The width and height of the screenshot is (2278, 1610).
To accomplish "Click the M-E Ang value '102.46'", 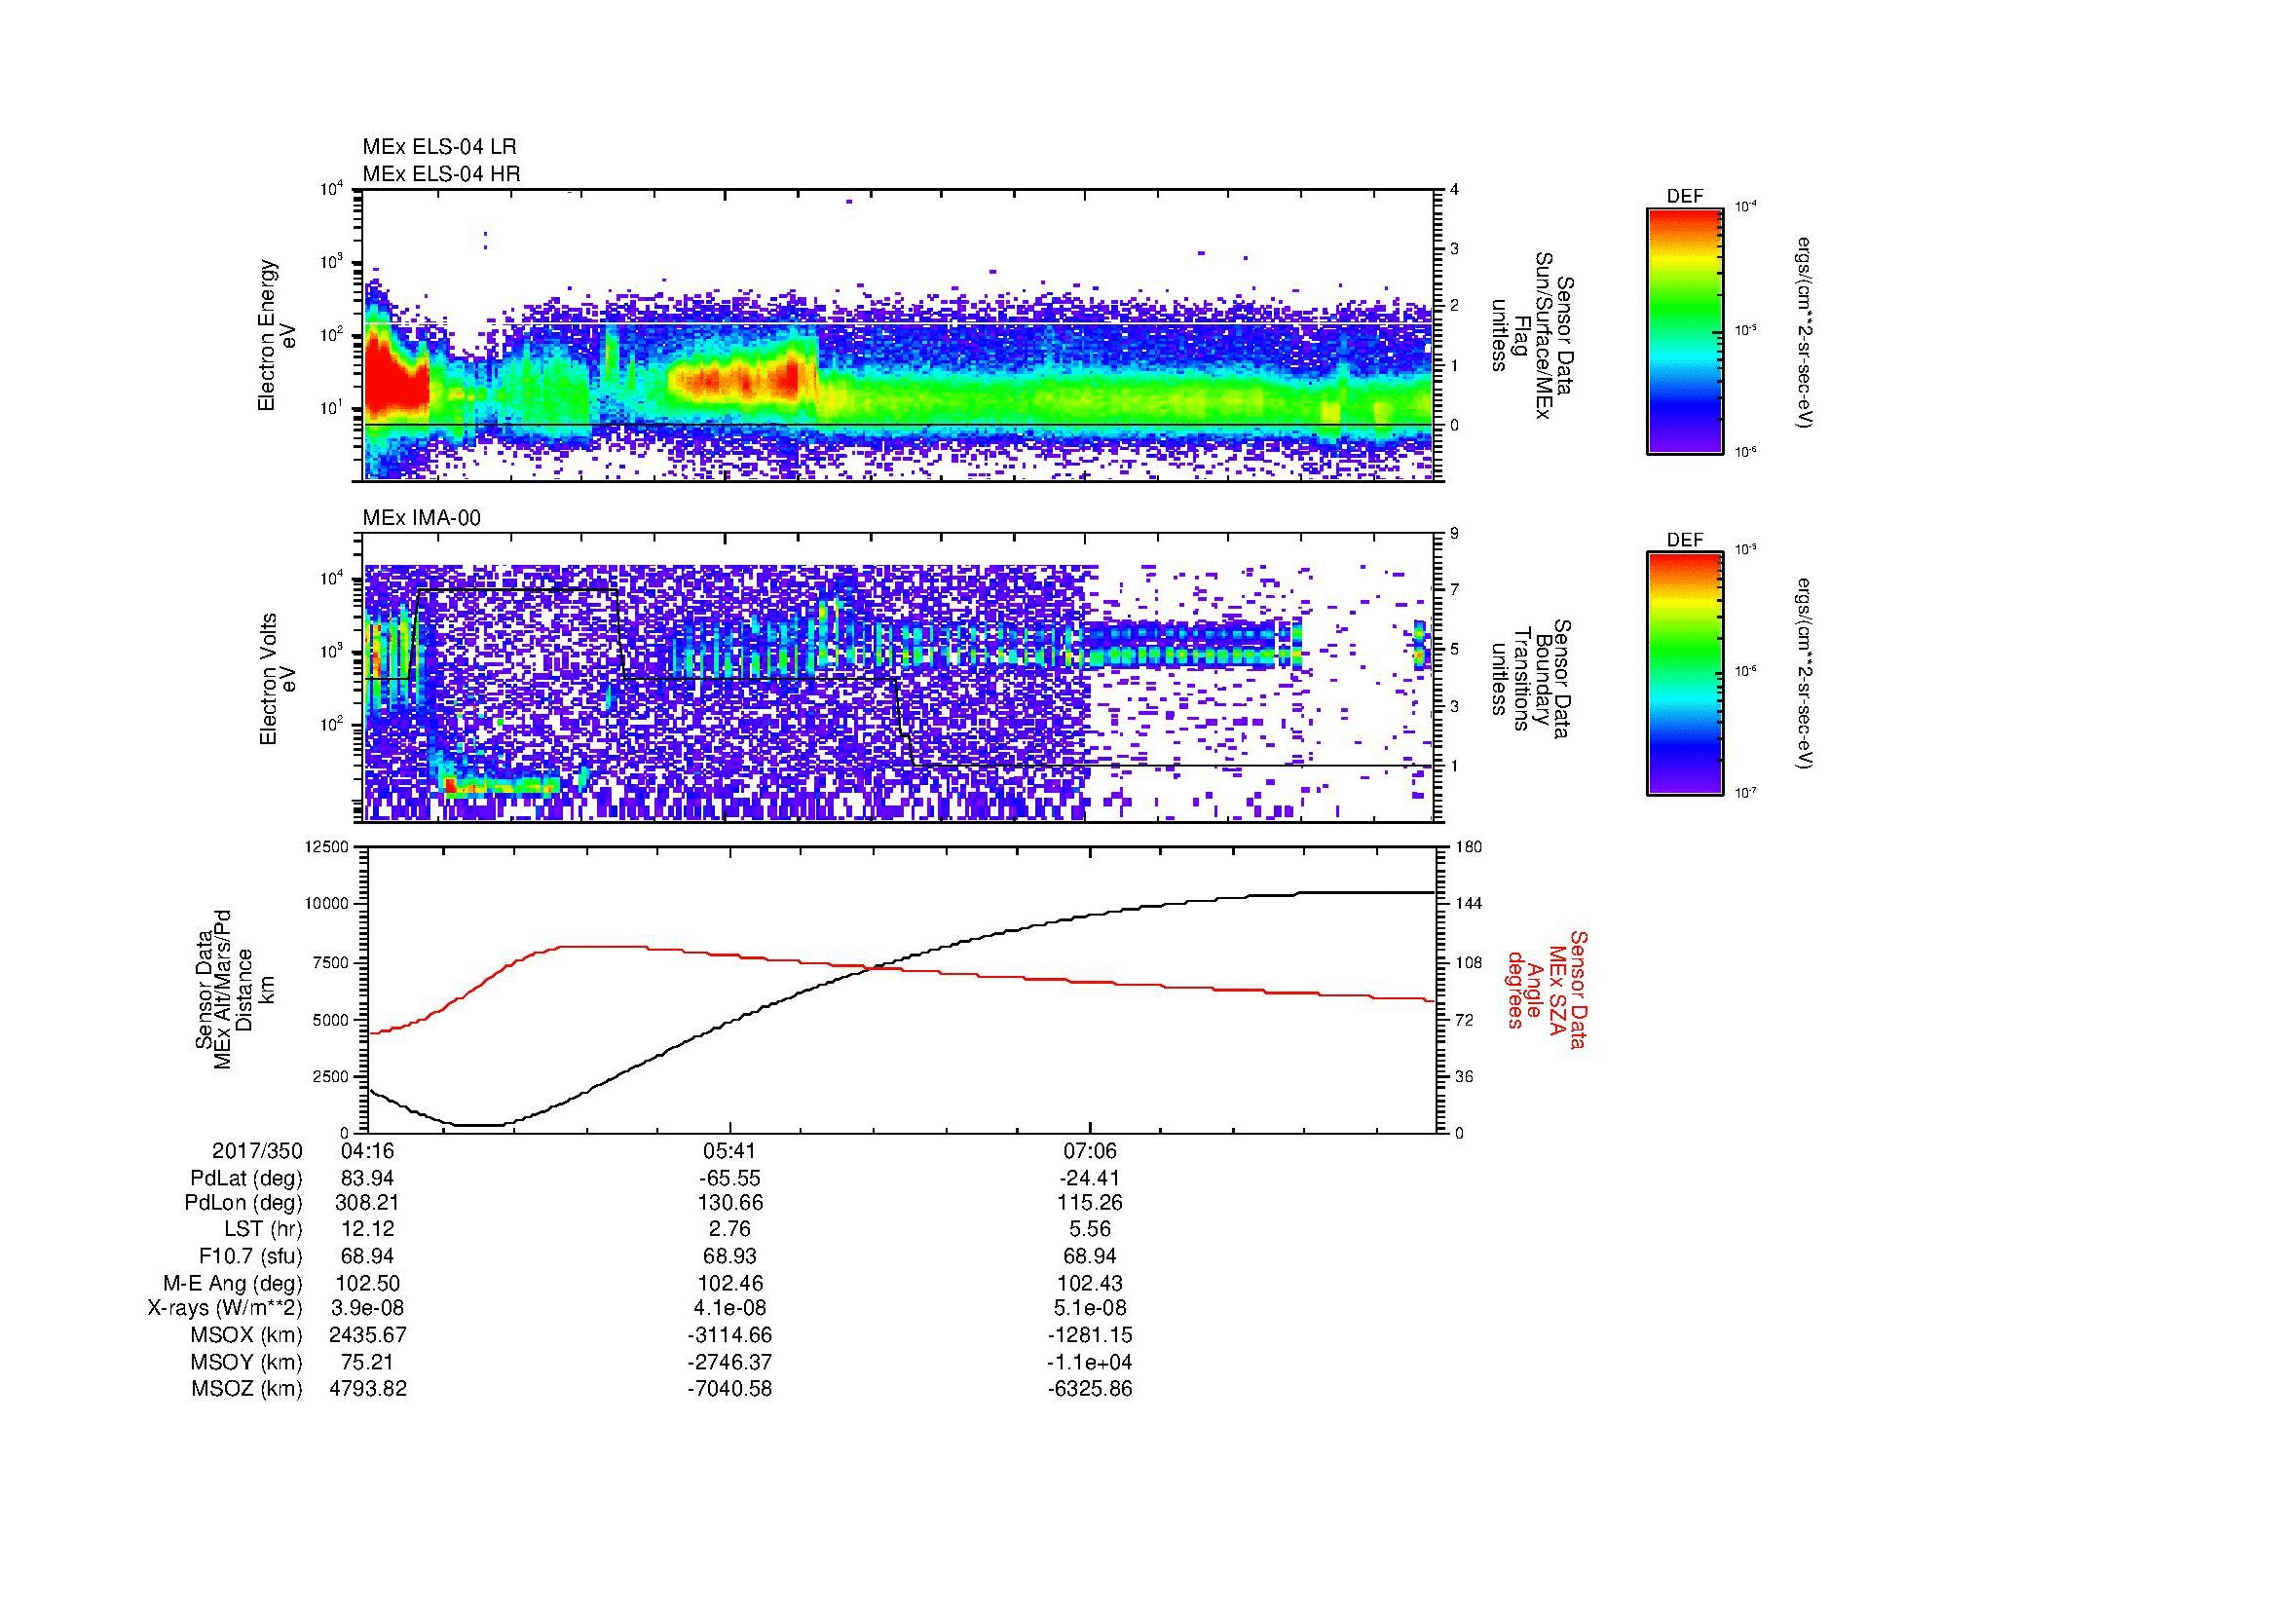I will (x=729, y=1283).
